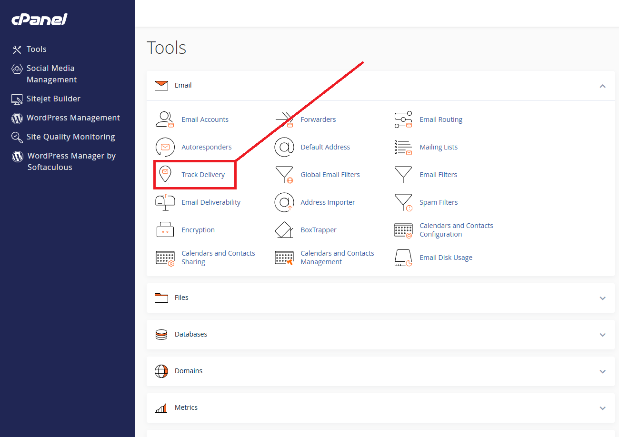
Task: Click the Address Importer link
Action: (328, 202)
